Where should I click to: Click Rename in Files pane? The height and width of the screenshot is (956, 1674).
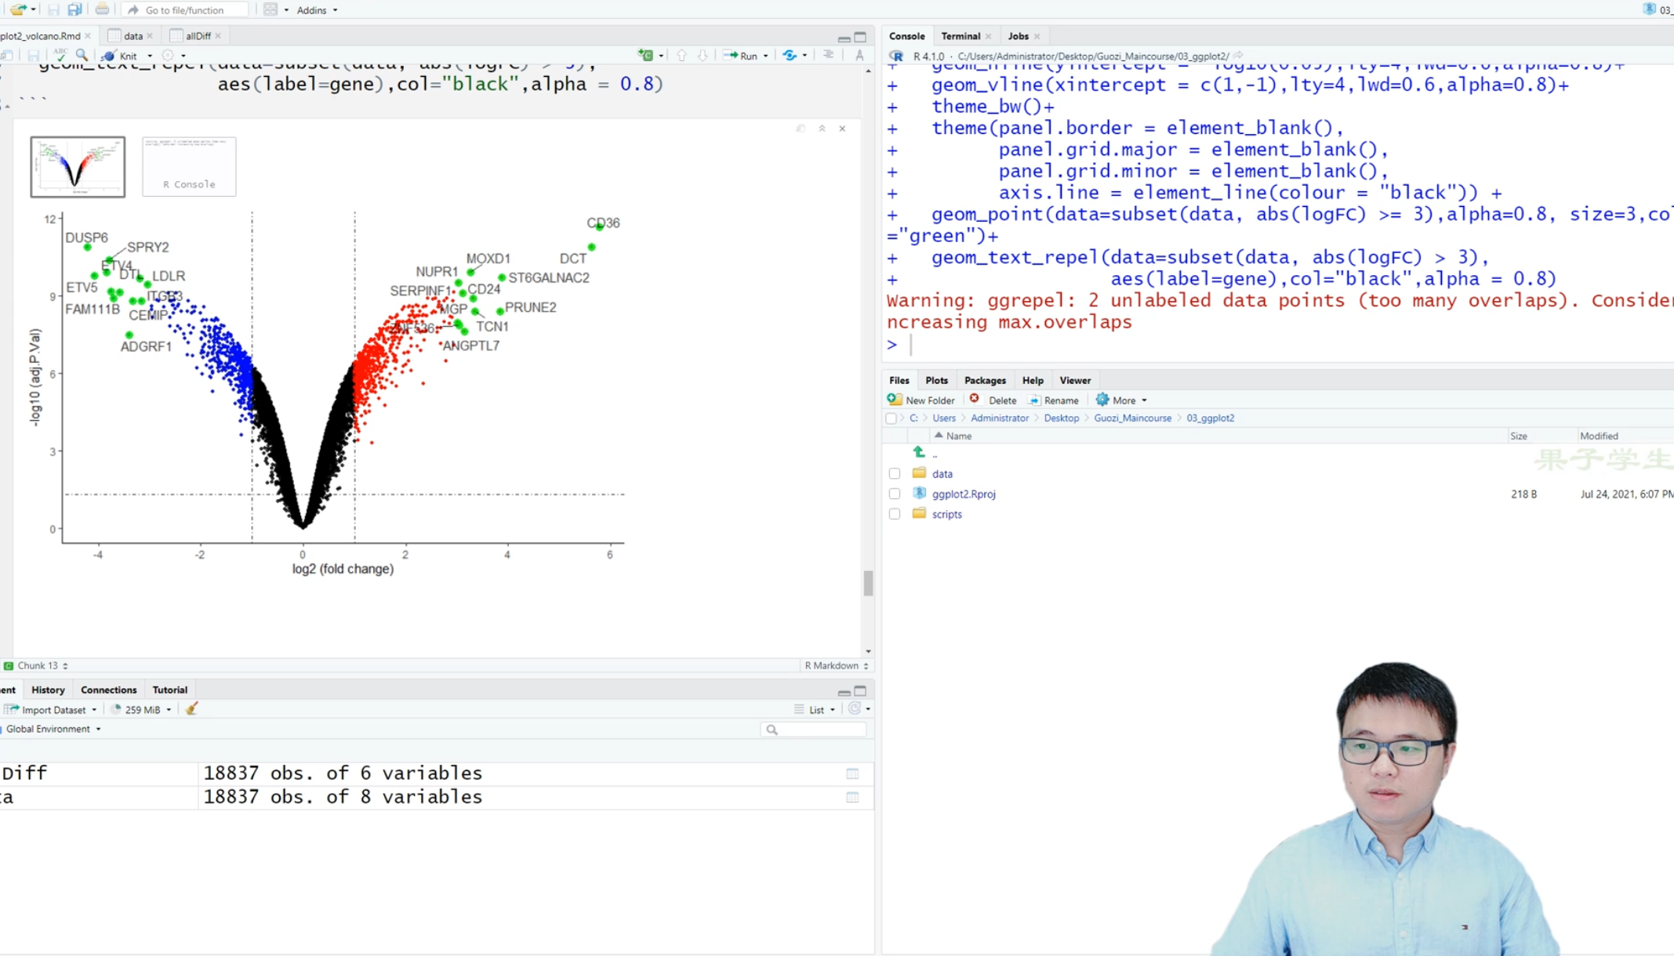point(1053,400)
